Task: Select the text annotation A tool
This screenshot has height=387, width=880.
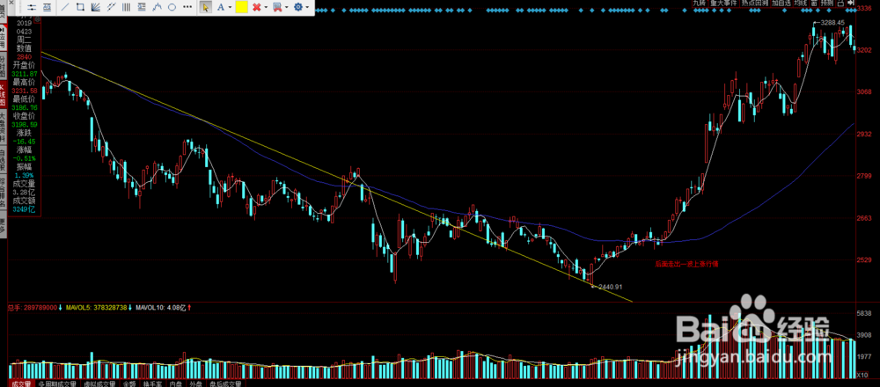Action: click(221, 7)
